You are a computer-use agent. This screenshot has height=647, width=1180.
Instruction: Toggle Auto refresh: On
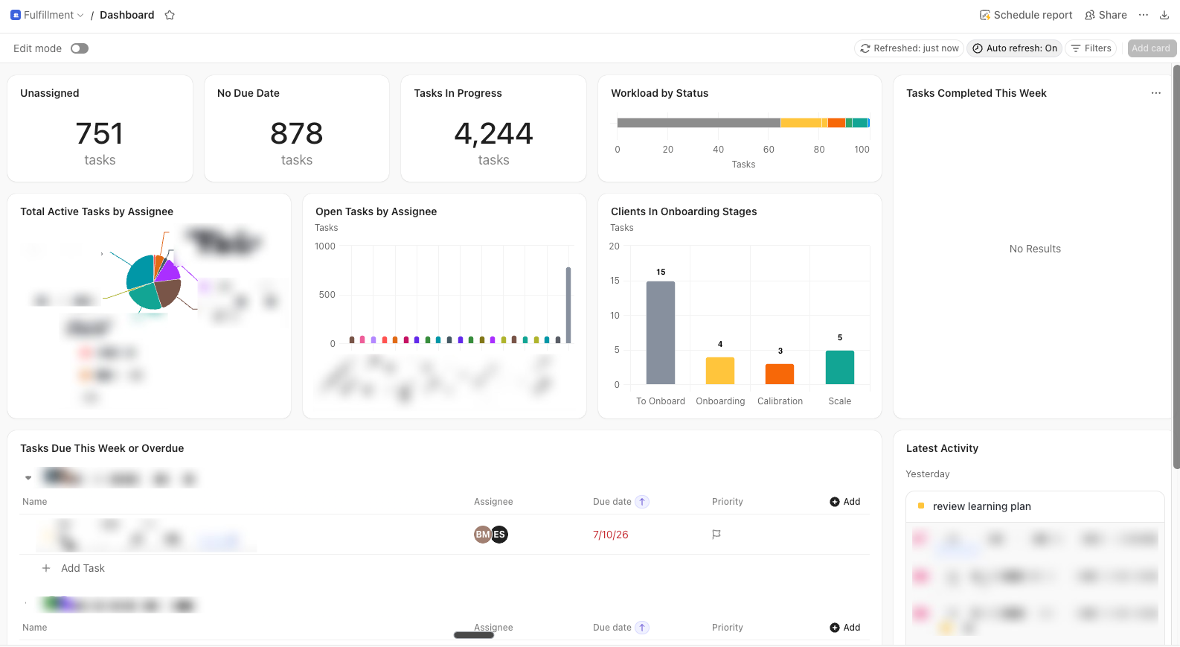pos(1015,48)
